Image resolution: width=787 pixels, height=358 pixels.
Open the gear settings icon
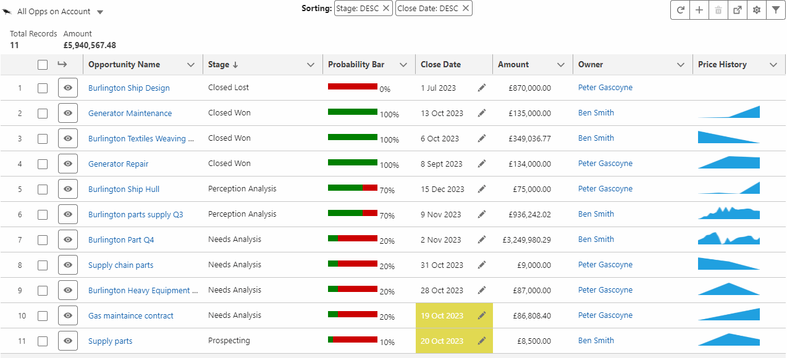[x=757, y=10]
